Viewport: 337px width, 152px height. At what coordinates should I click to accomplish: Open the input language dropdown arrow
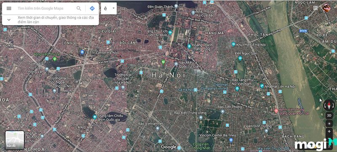pos(113,8)
